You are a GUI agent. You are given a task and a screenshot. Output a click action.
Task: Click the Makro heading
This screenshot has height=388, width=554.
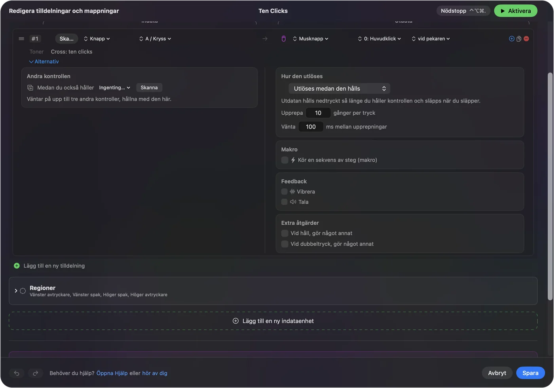289,150
